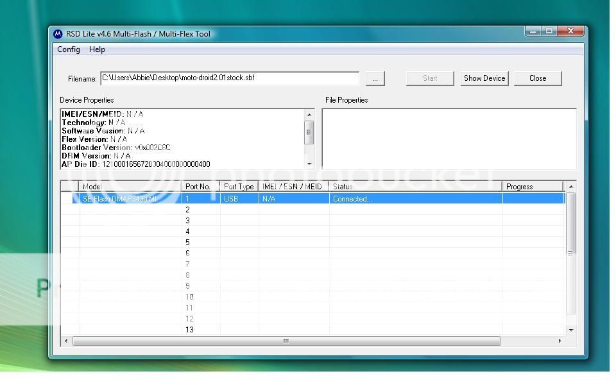616x385 pixels.
Task: Click the Start button
Action: point(430,78)
